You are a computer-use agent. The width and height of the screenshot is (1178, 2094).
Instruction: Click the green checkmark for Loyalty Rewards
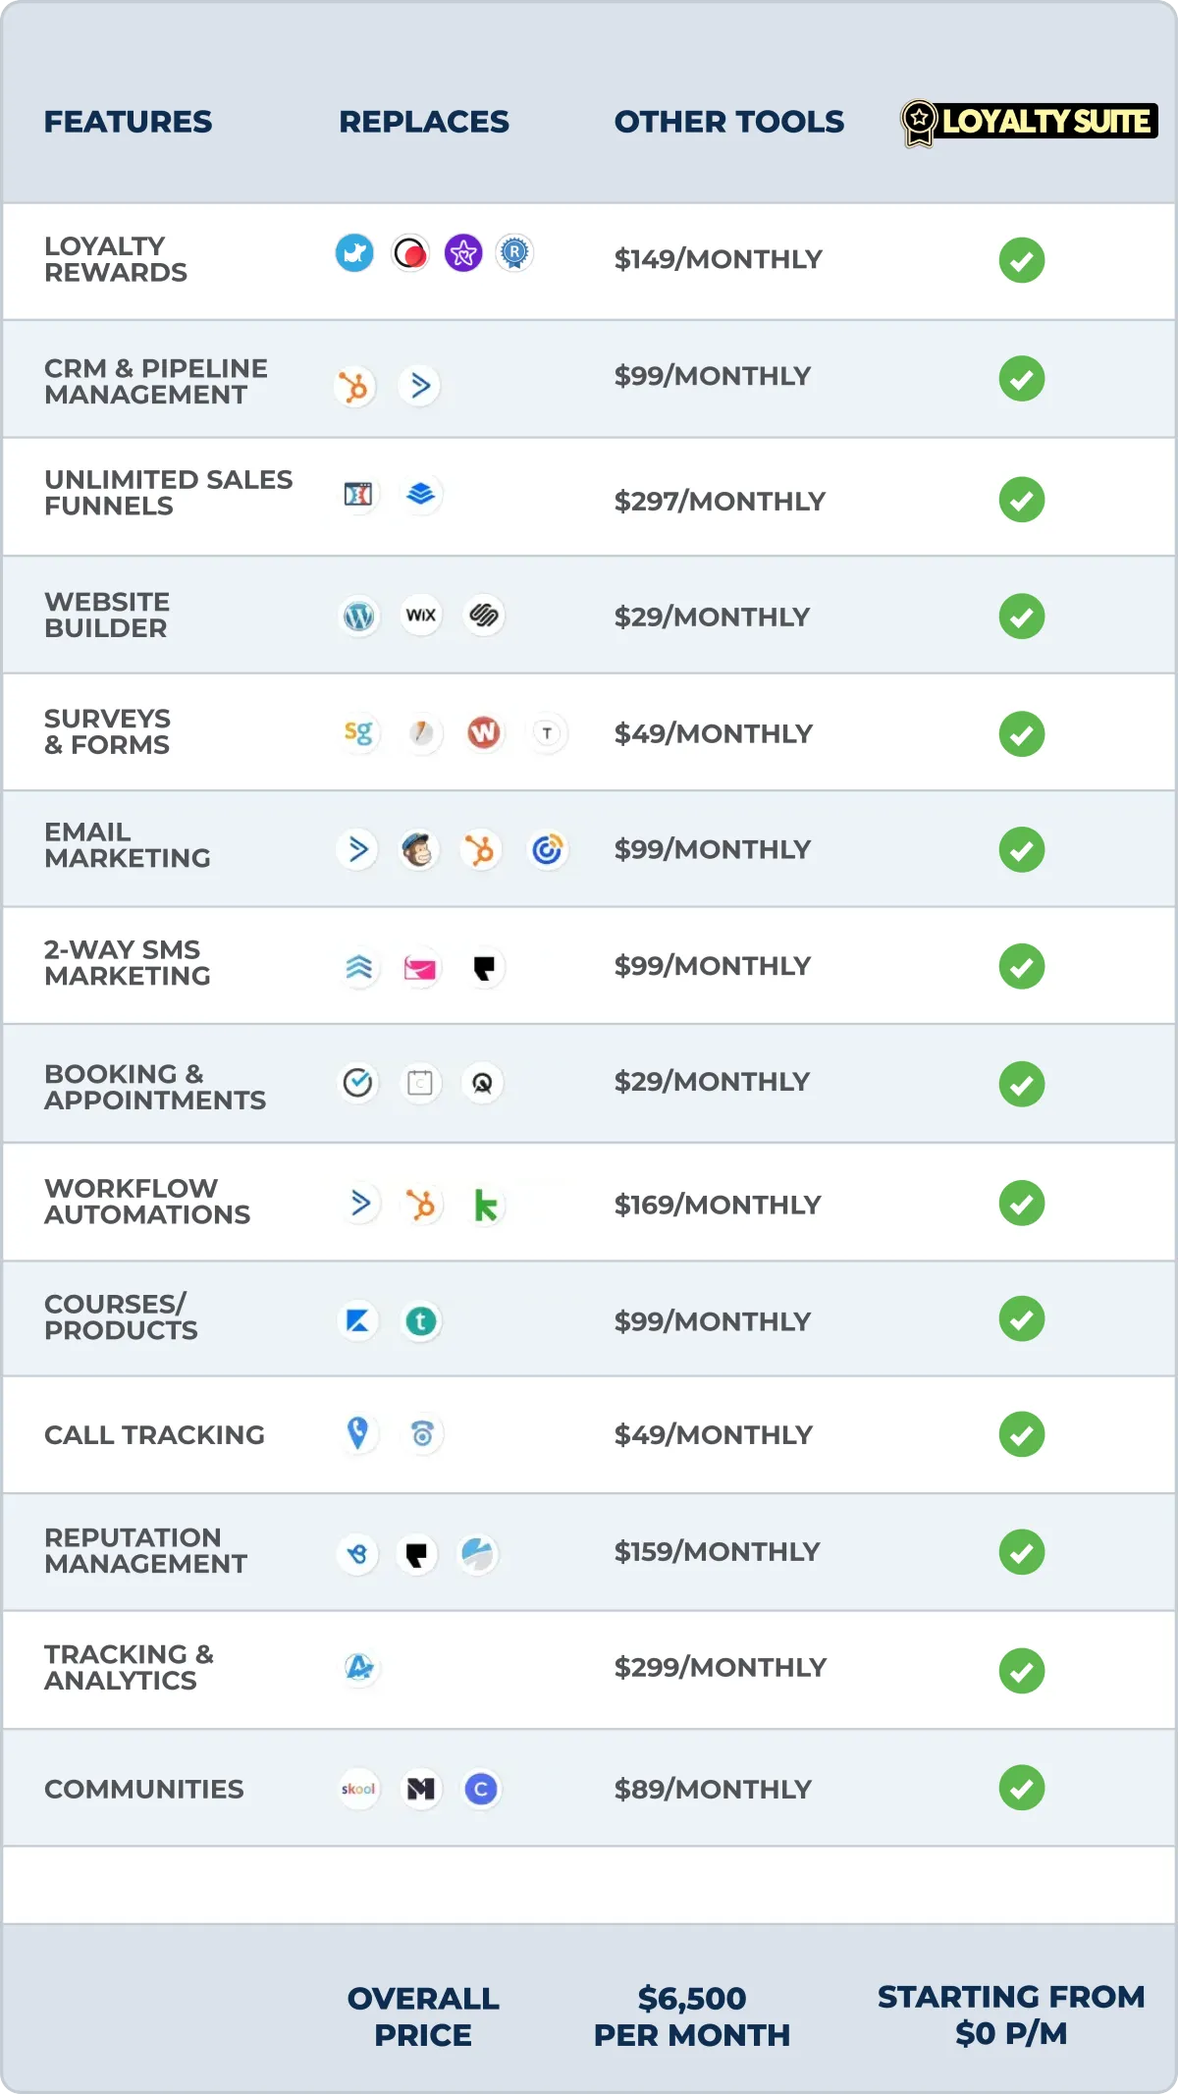pos(1022,260)
